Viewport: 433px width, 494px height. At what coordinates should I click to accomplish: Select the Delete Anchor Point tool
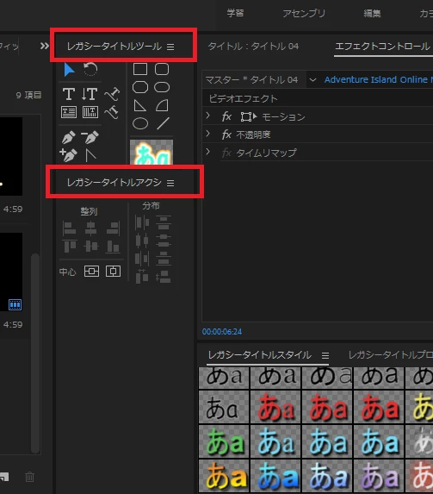tap(90, 137)
